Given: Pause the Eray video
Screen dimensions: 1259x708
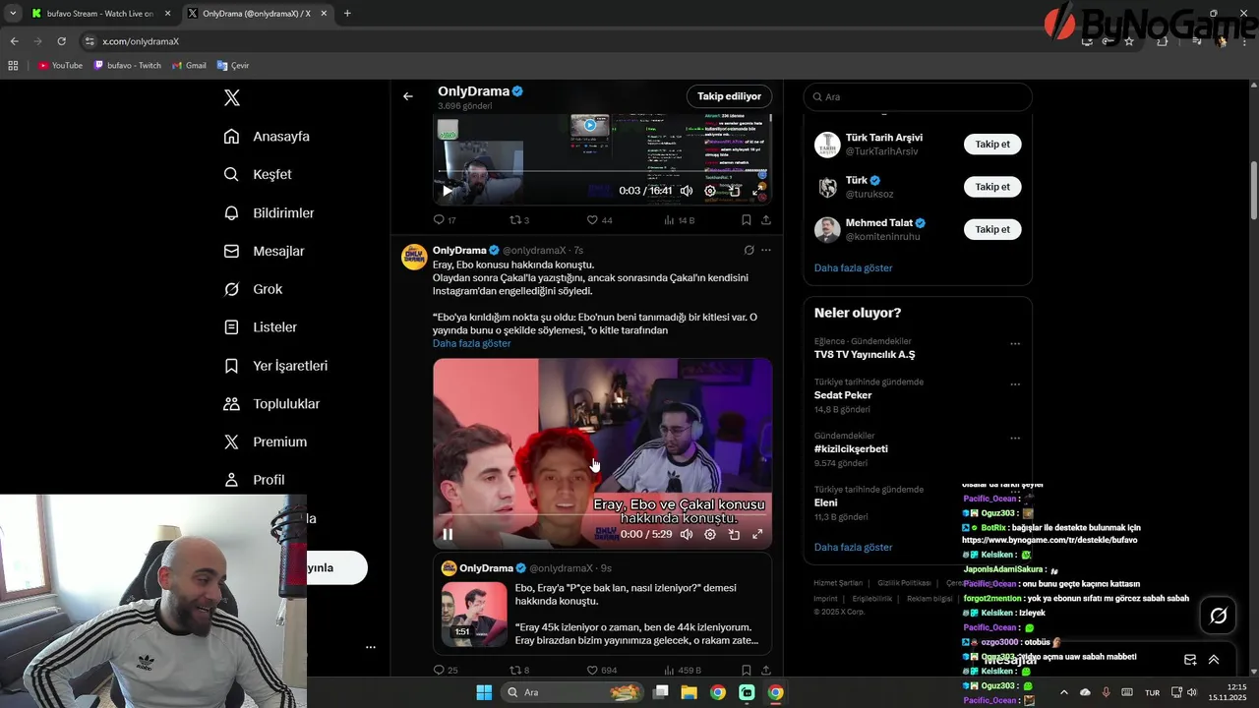Looking at the screenshot, I should click(x=448, y=534).
